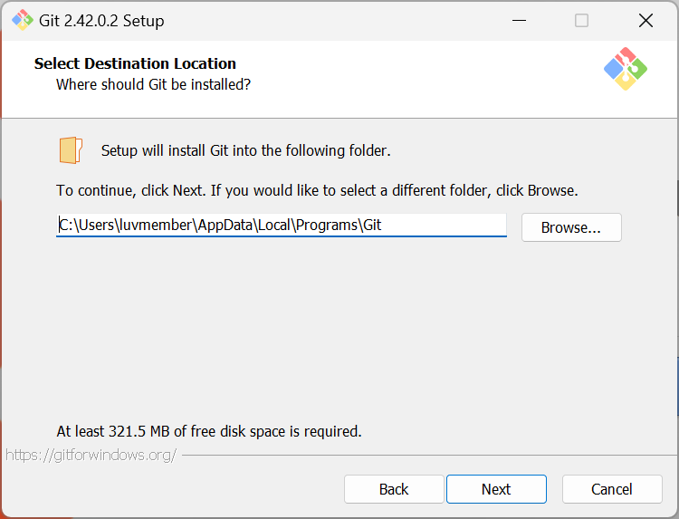Click the 'Setup will install Git' message
679x519 pixels.
click(x=245, y=150)
